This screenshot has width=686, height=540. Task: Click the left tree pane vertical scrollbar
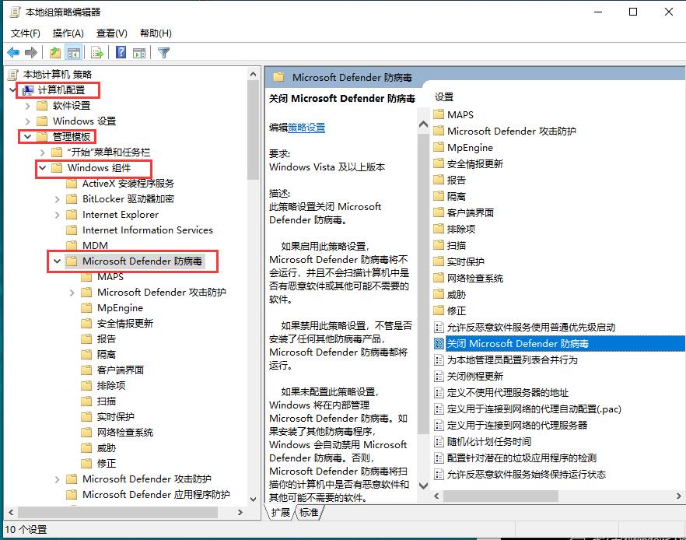(253, 311)
